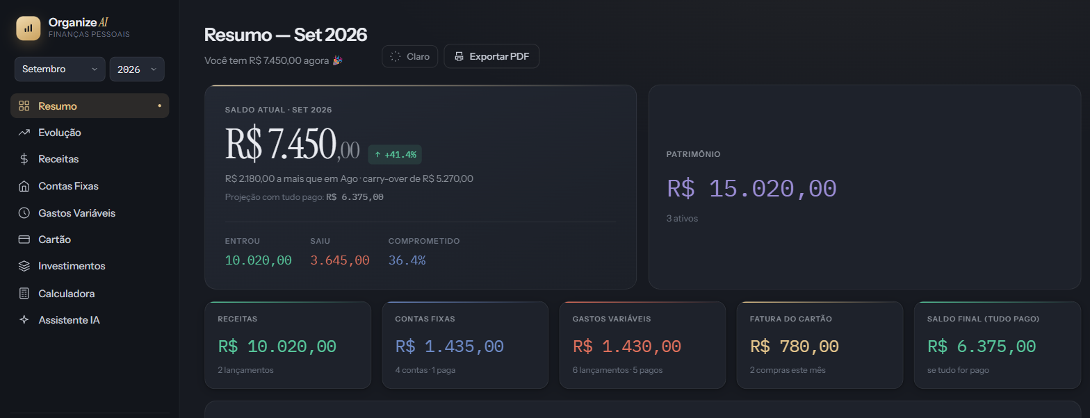This screenshot has width=1090, height=418.
Task: Click 'Resumo — Set 2026' heading
Action: click(x=286, y=34)
